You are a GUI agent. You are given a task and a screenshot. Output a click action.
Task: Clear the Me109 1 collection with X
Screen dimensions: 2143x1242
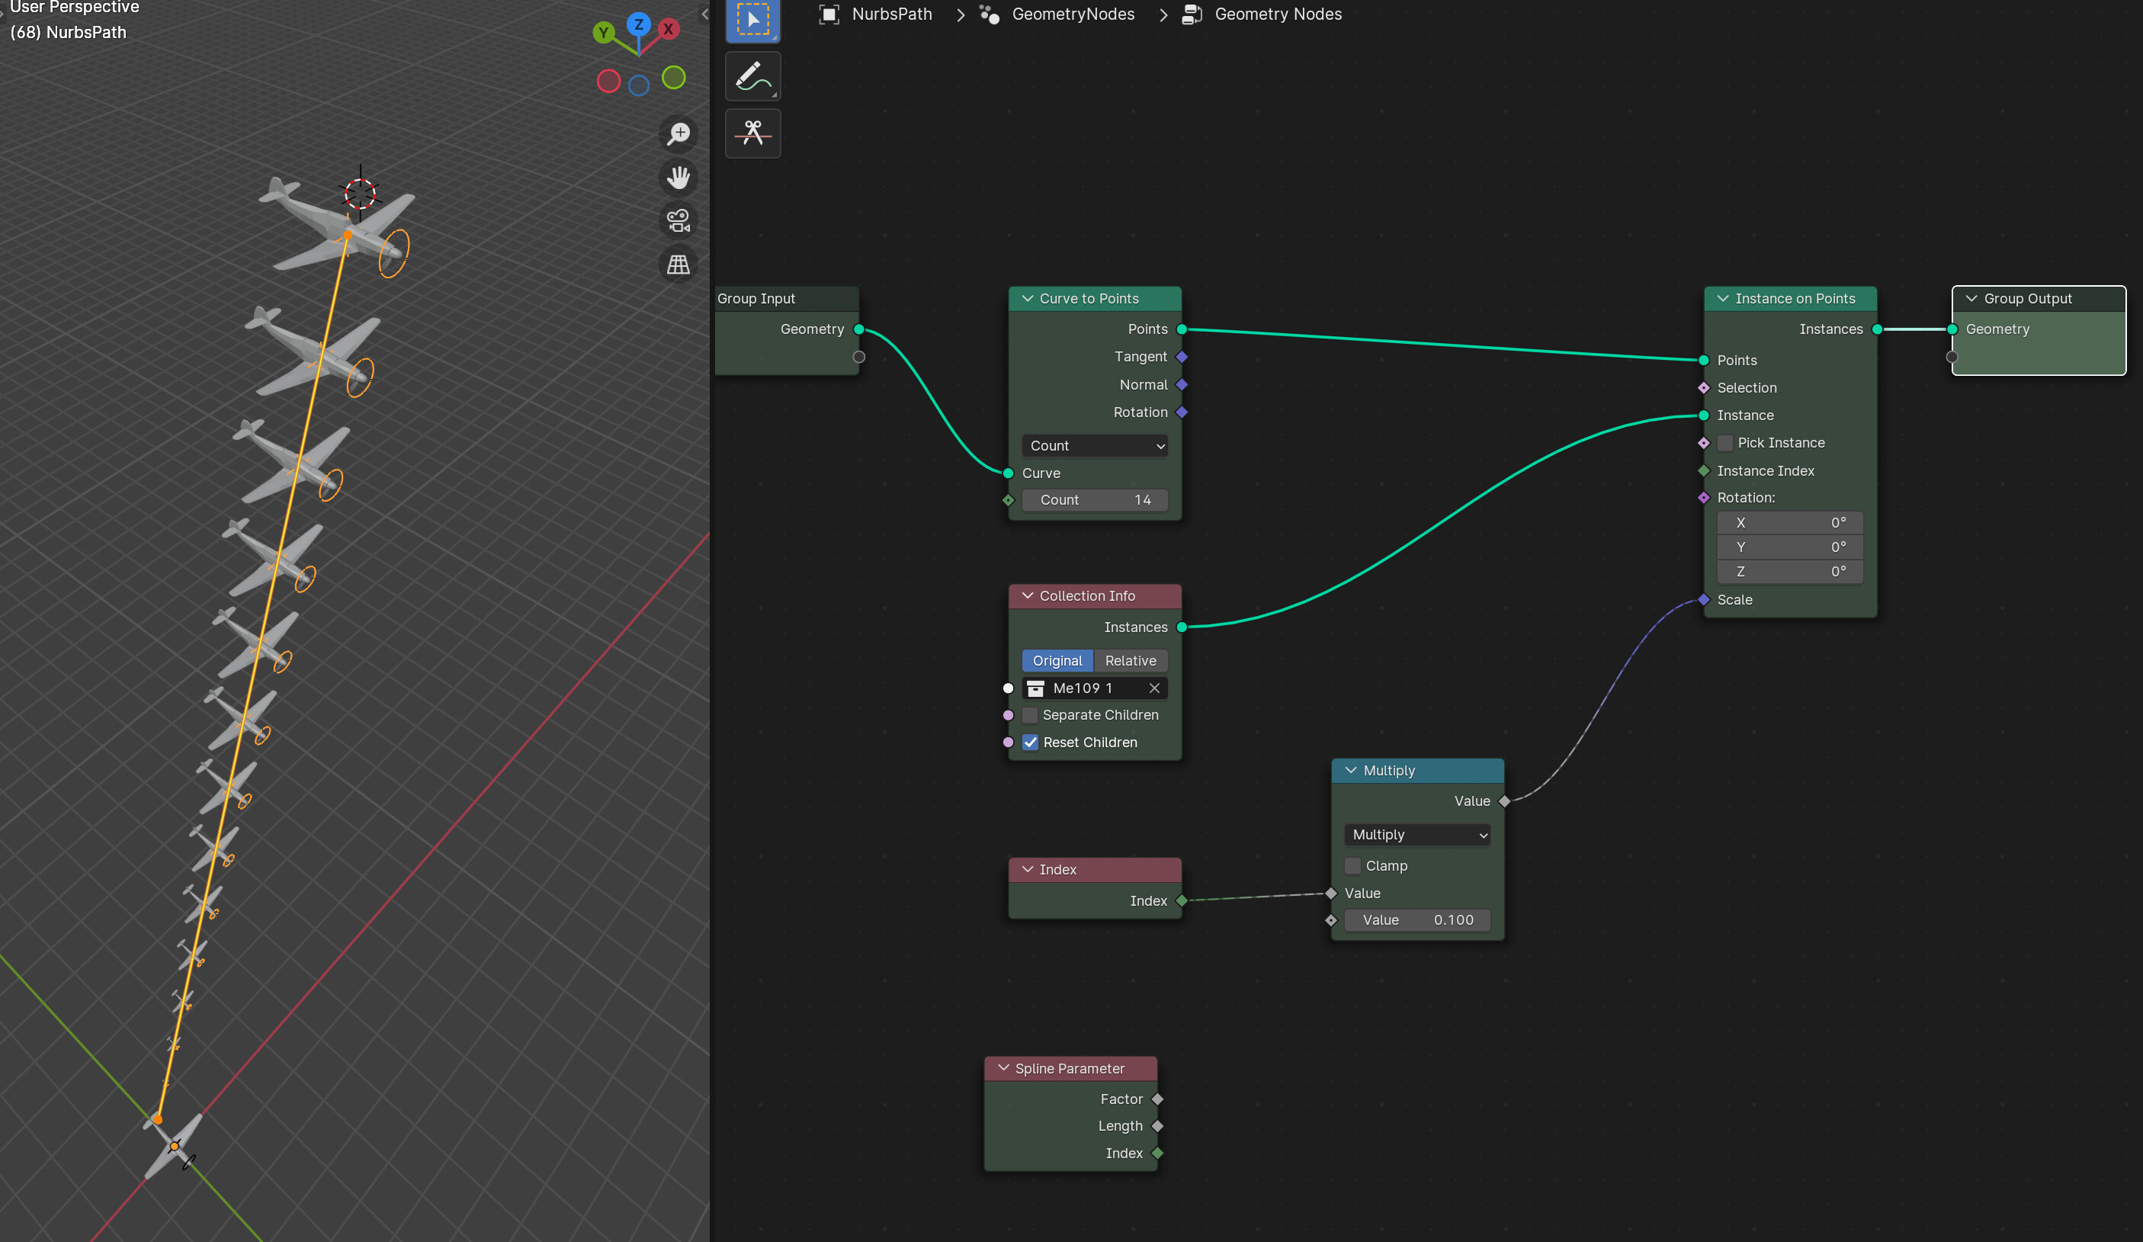(1154, 688)
